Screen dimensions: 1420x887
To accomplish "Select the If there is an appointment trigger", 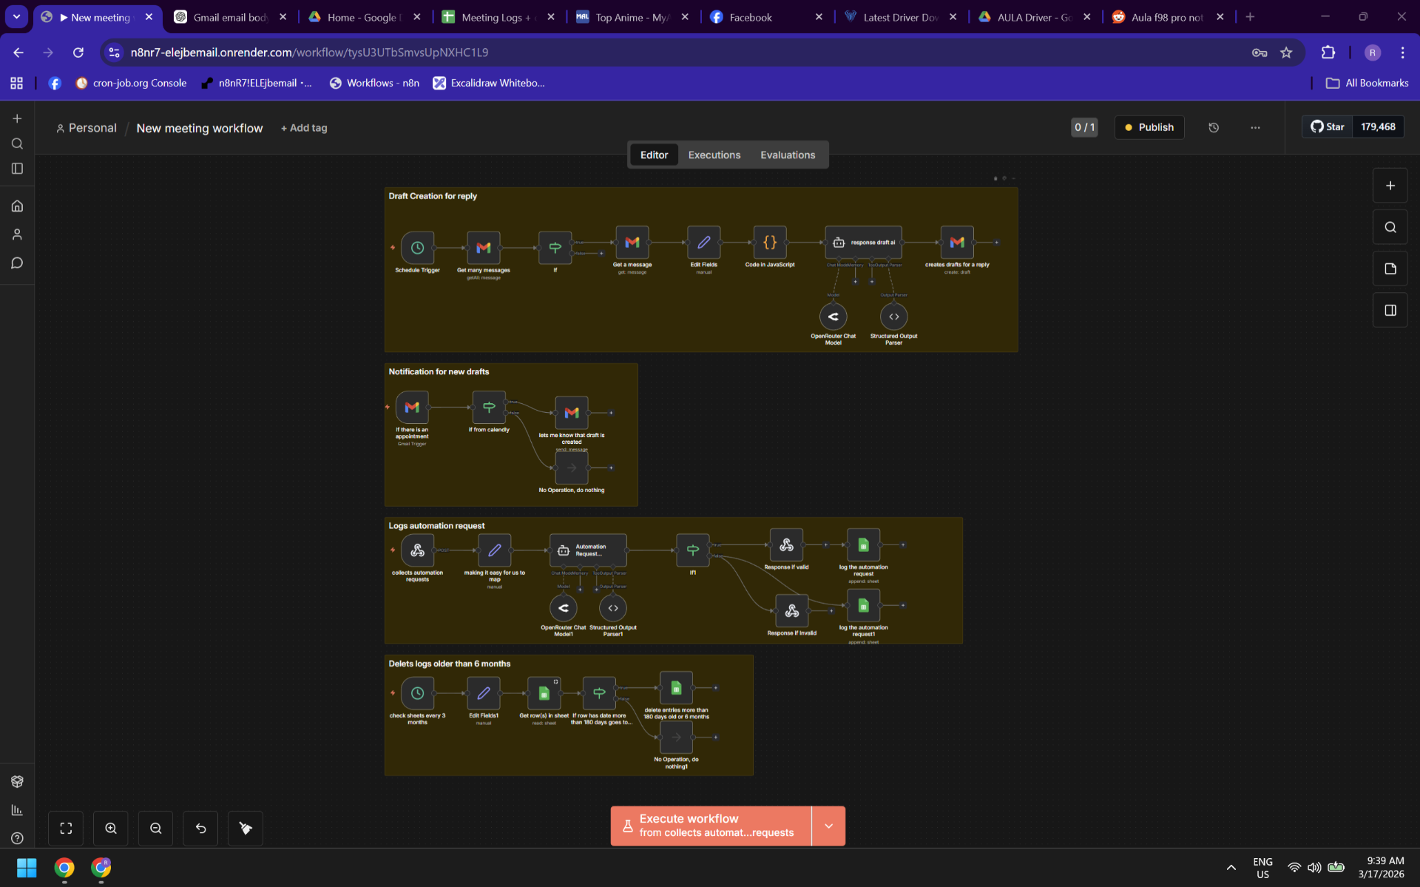I will [412, 407].
